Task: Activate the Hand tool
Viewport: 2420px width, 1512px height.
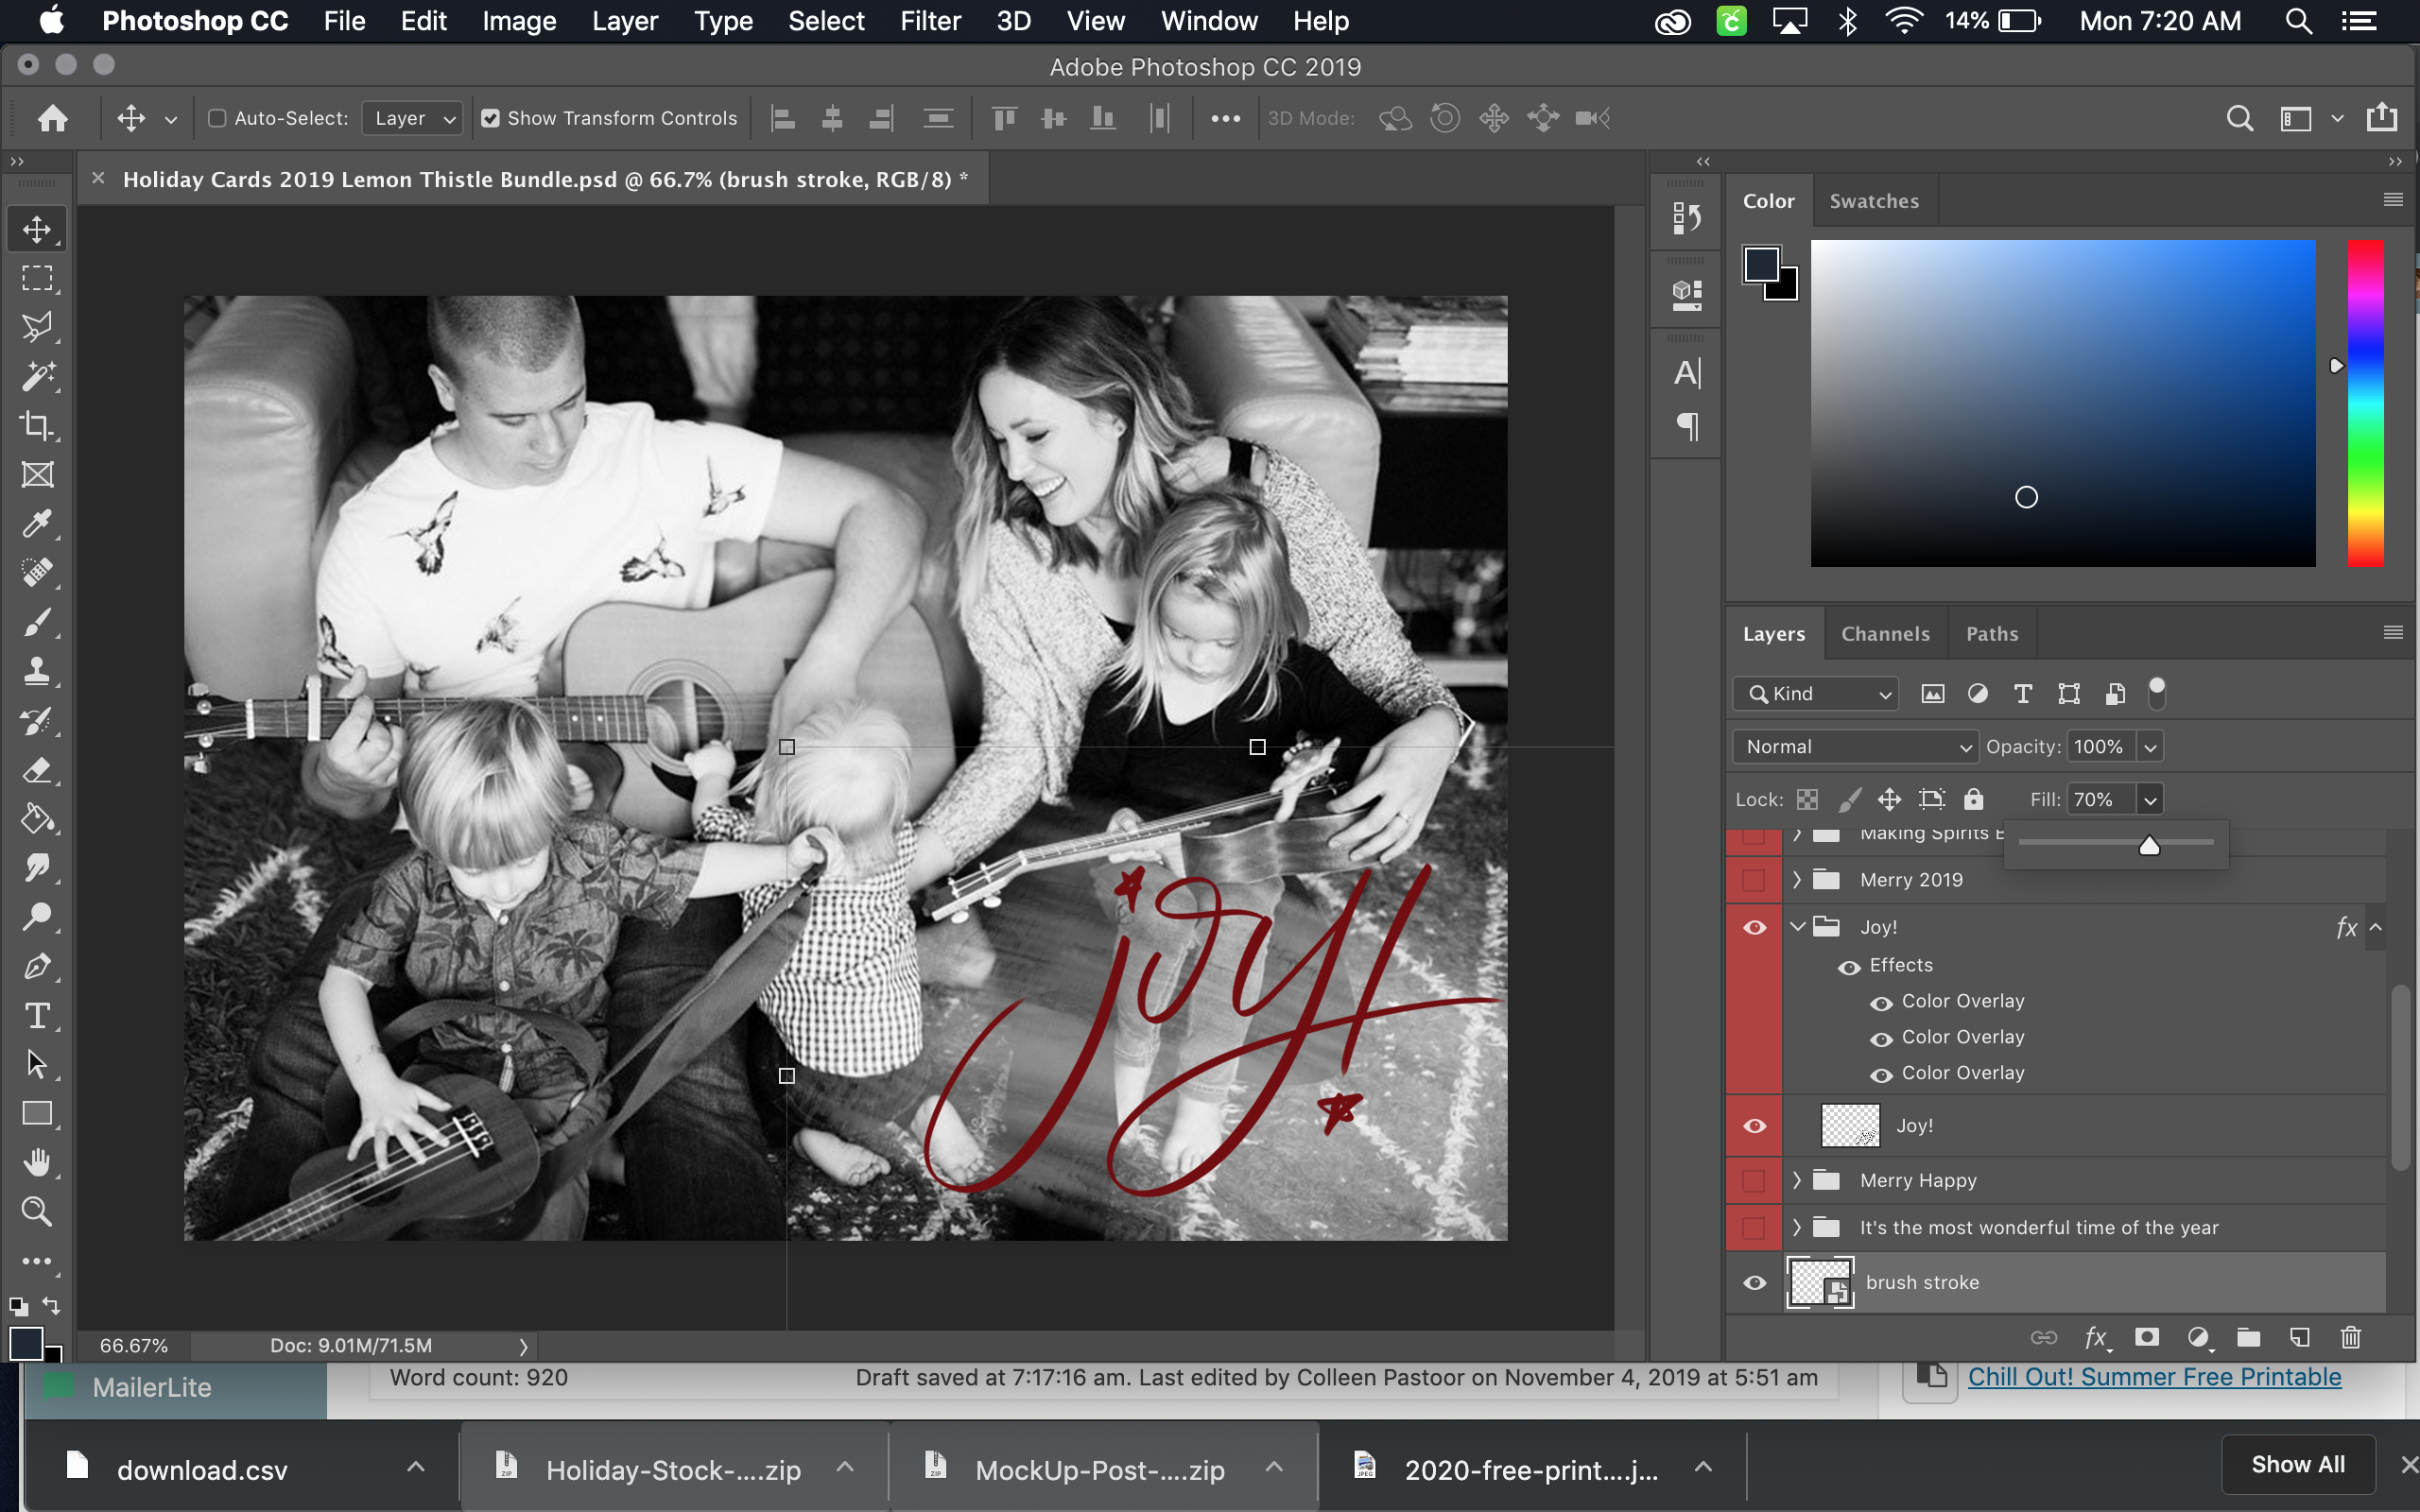Action: click(38, 1163)
